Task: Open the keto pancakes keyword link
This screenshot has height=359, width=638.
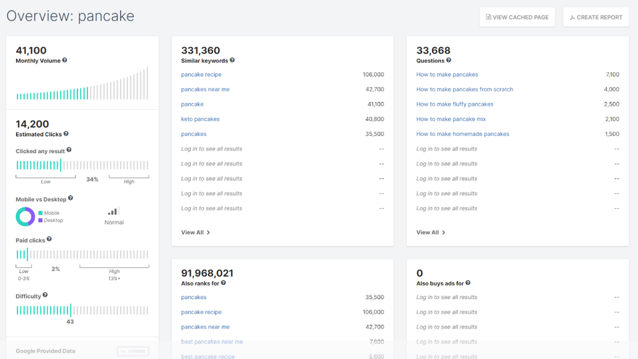Action: [x=200, y=119]
